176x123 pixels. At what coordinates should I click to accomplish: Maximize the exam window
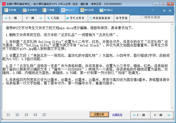pyautogui.click(x=163, y=4)
